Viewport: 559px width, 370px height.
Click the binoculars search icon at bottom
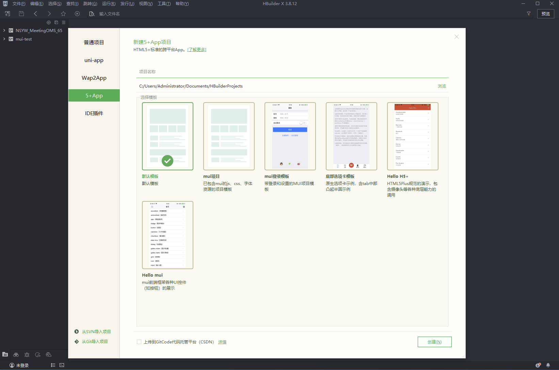click(x=16, y=355)
